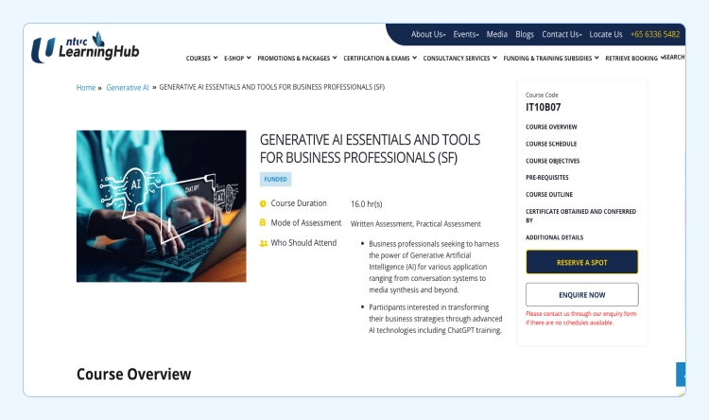
Task: Jump to Pre-Requisites section link
Action: pyautogui.click(x=547, y=178)
